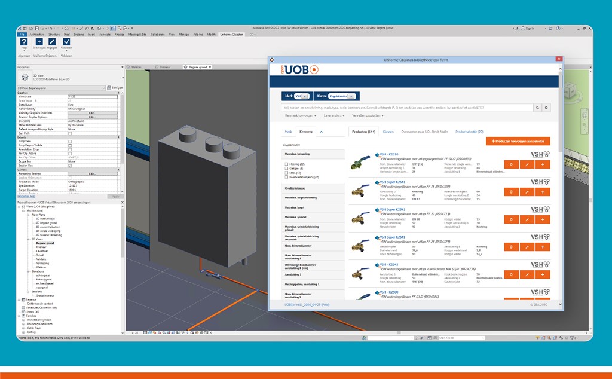The height and width of the screenshot is (379, 612).
Task: Click the first orange button of VSH - K2510 row
Action: 512,165
